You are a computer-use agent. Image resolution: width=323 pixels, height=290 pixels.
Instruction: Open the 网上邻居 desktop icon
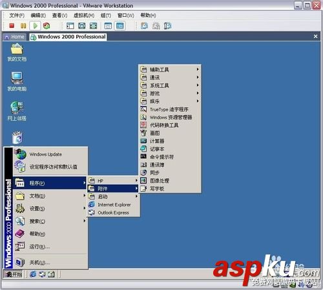[17, 111]
